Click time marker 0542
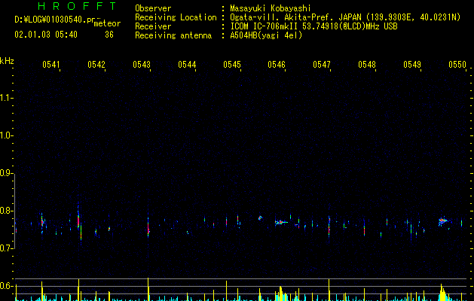Screen dimensions: 474x301 click(x=96, y=65)
